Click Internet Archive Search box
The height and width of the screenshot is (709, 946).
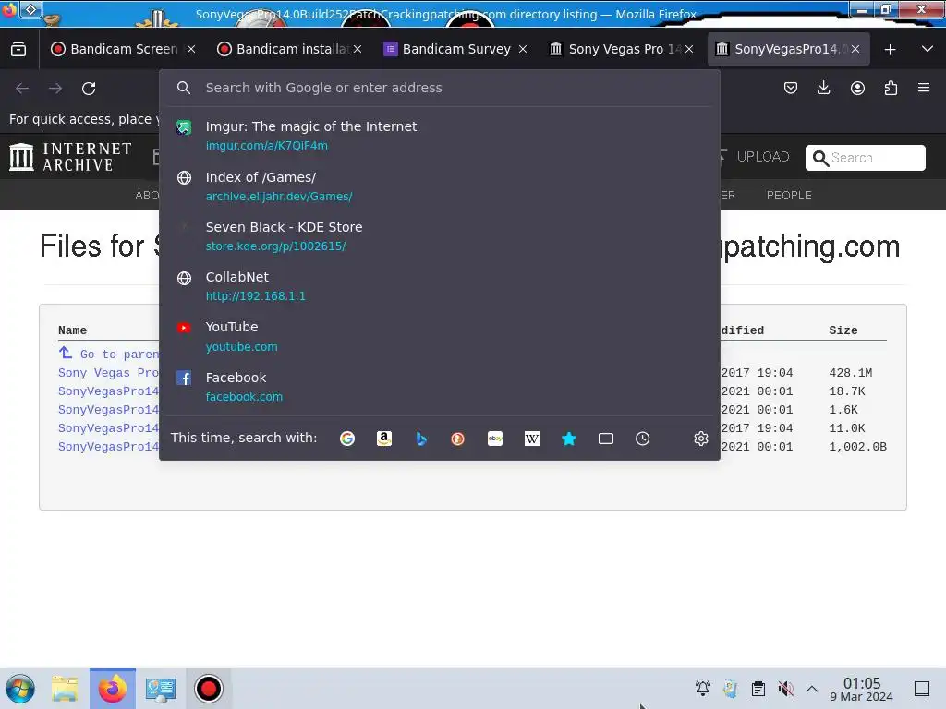coord(865,157)
